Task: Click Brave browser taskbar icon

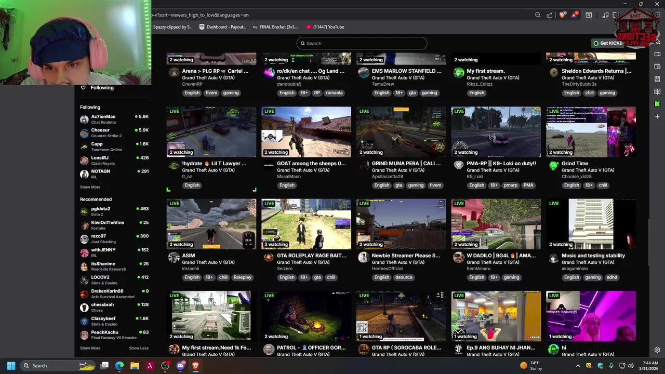Action: [x=195, y=366]
